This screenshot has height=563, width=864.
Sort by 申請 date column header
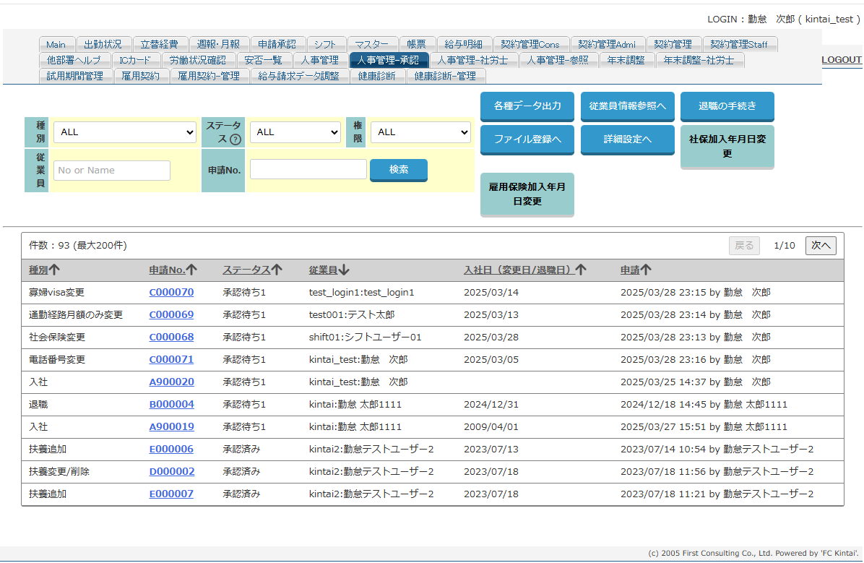pyautogui.click(x=636, y=270)
